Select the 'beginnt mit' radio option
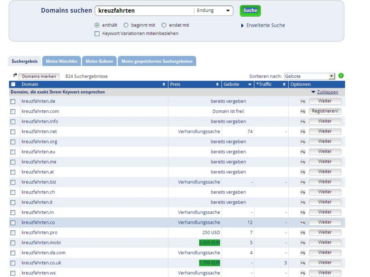The width and height of the screenshot is (370, 277). click(x=126, y=25)
